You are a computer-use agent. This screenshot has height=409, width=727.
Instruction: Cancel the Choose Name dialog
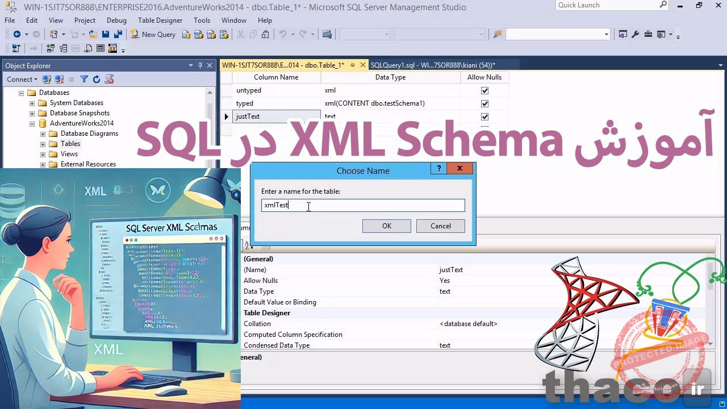tap(440, 226)
